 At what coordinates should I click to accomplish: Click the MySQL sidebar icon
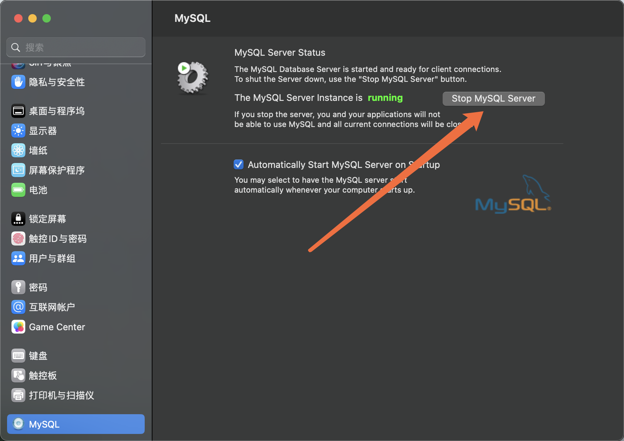pyautogui.click(x=18, y=424)
